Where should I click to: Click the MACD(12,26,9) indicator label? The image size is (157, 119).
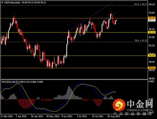10,82
